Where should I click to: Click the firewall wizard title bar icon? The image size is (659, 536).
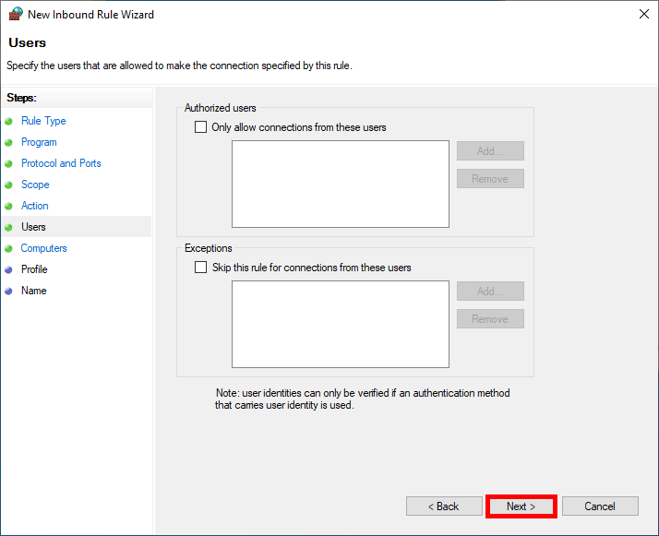pyautogui.click(x=16, y=14)
